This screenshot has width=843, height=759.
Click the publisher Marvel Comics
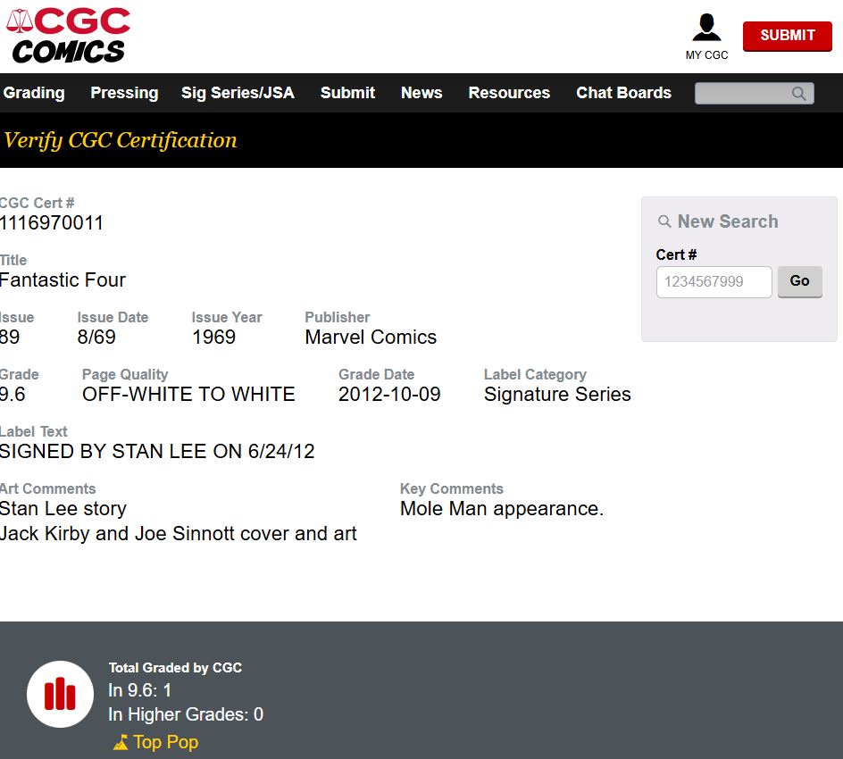coord(371,337)
